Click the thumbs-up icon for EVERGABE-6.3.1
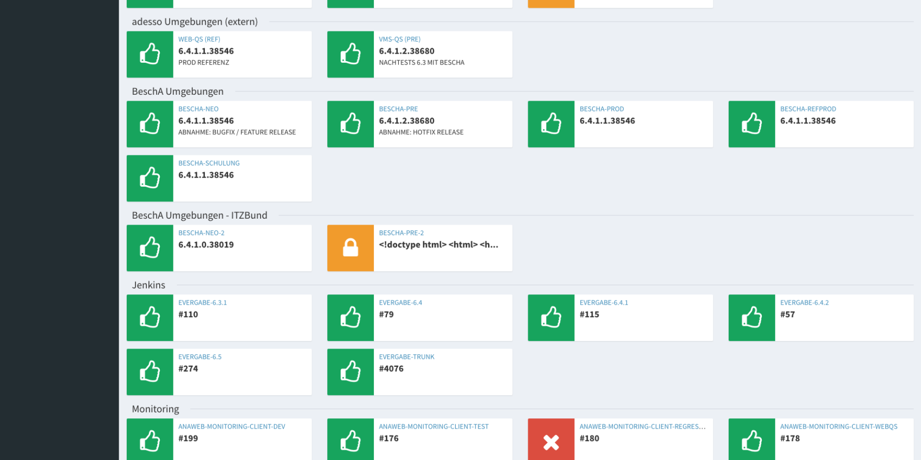This screenshot has width=921, height=460. point(150,318)
